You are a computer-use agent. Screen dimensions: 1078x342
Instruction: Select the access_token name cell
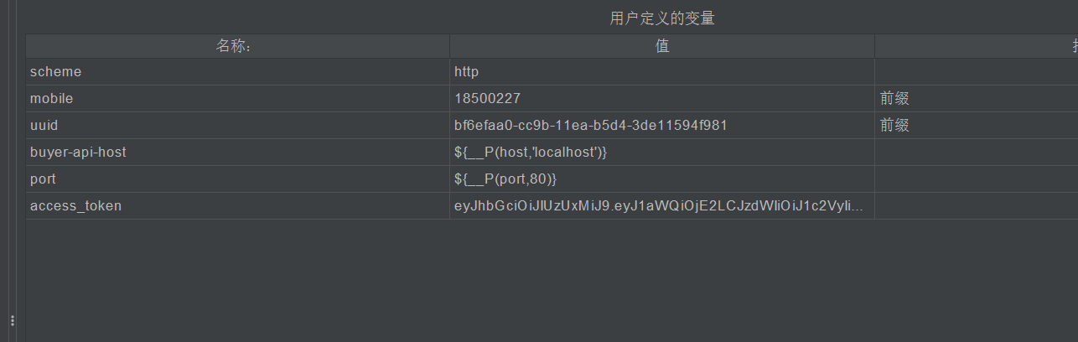tap(237, 206)
